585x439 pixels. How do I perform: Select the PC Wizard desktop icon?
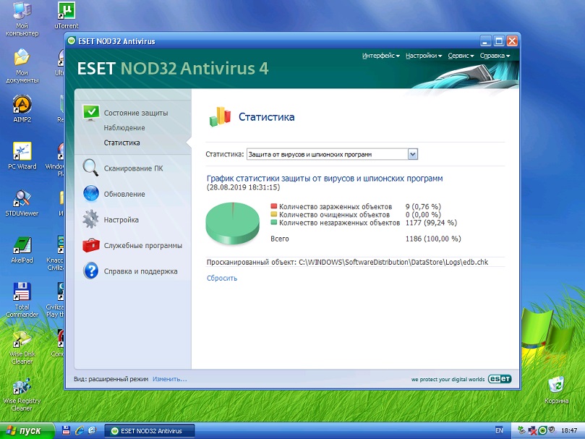(x=22, y=155)
